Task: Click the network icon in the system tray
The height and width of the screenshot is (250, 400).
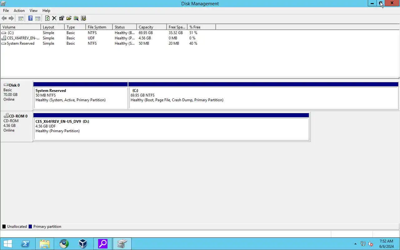Action: pos(363,244)
